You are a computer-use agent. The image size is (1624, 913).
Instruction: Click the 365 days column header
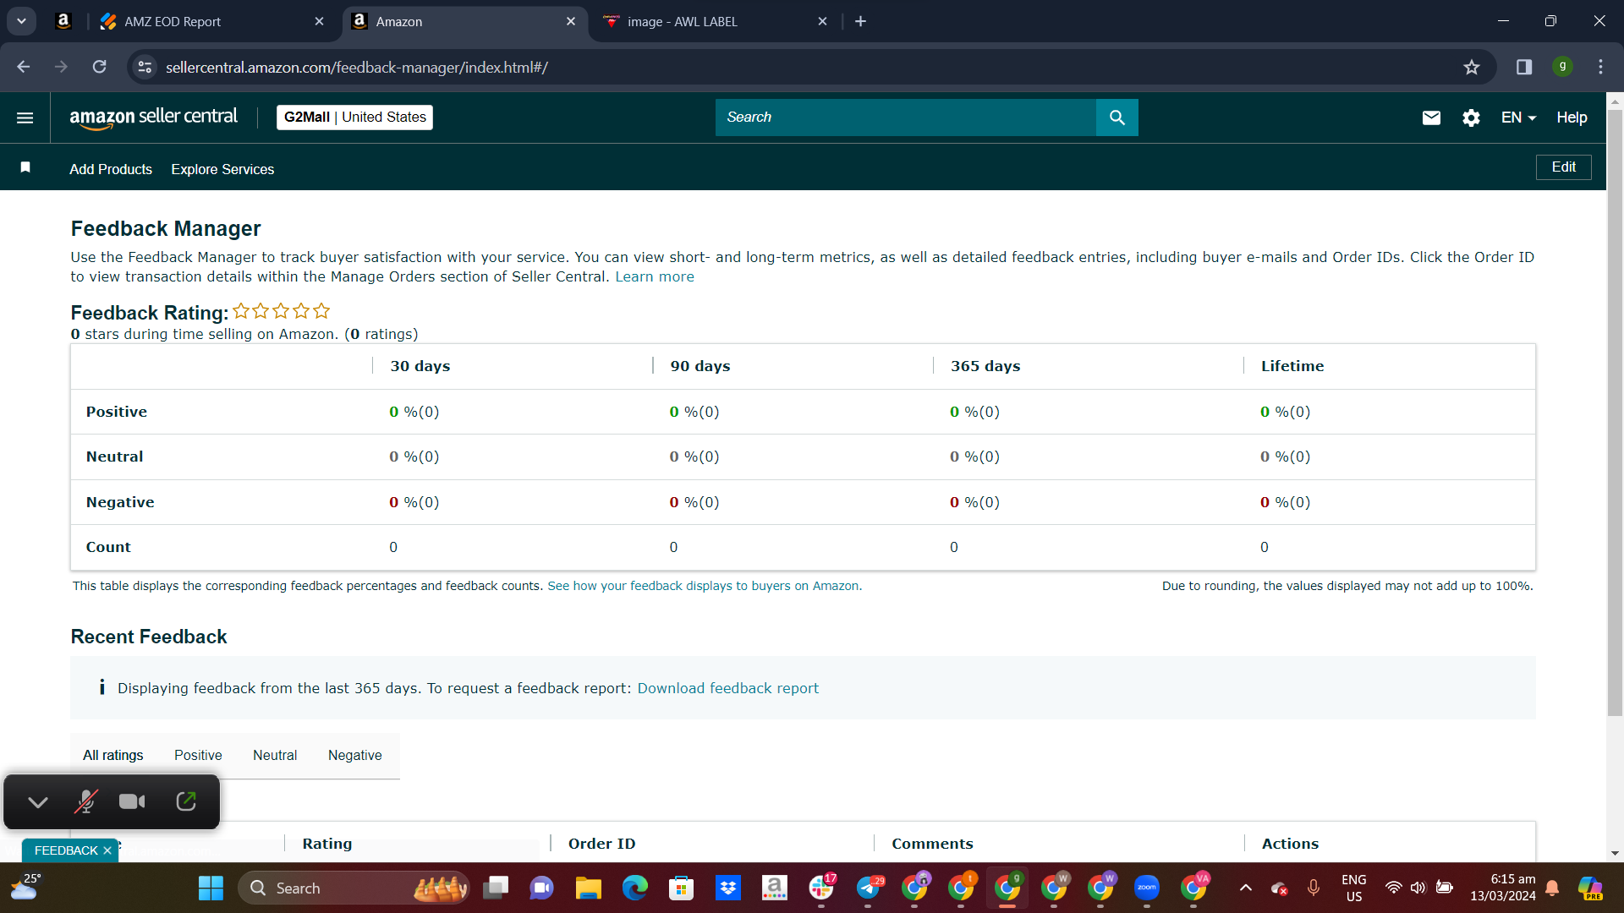[x=985, y=367]
